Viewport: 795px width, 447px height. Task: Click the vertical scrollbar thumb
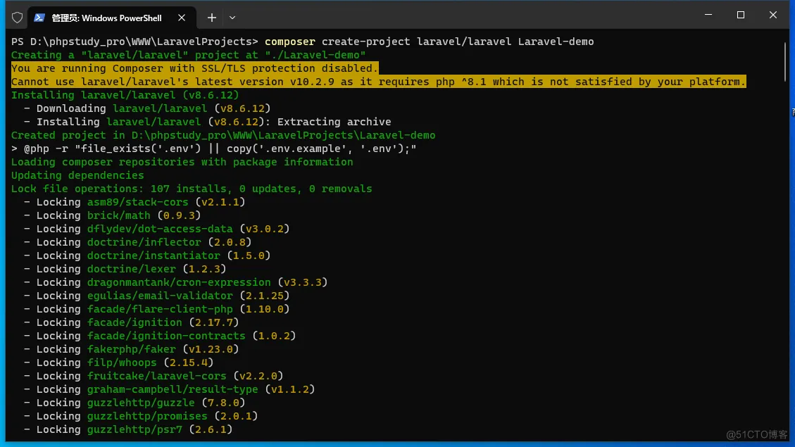click(x=785, y=61)
